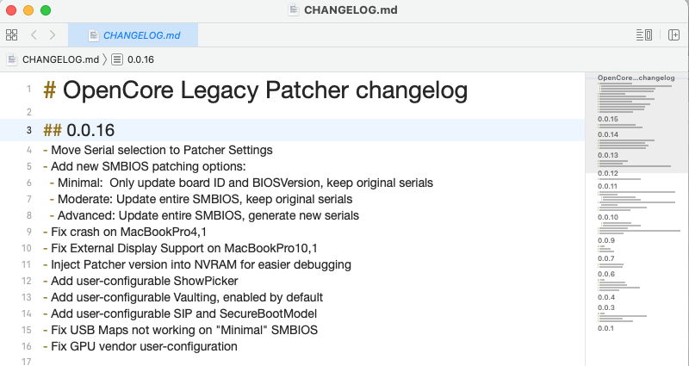Go forward with the right chevron
Screen dimensions: 689x366
pos(53,34)
